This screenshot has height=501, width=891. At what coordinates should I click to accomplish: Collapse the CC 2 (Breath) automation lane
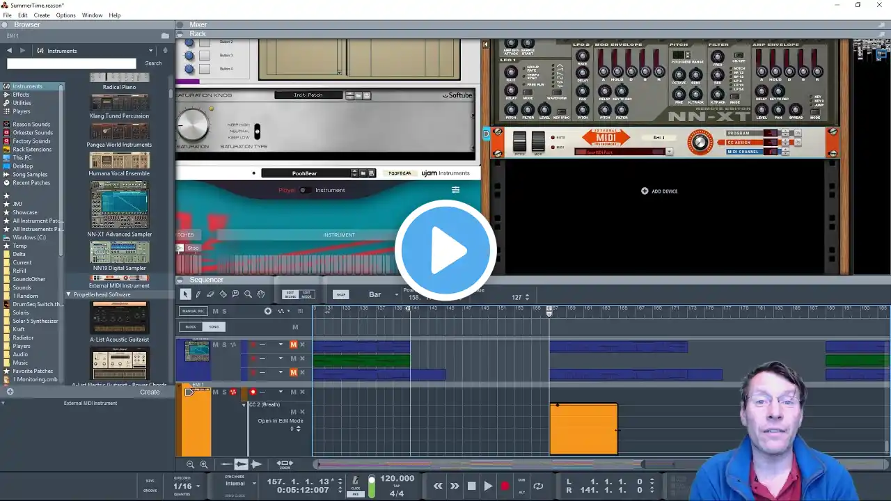point(244,404)
